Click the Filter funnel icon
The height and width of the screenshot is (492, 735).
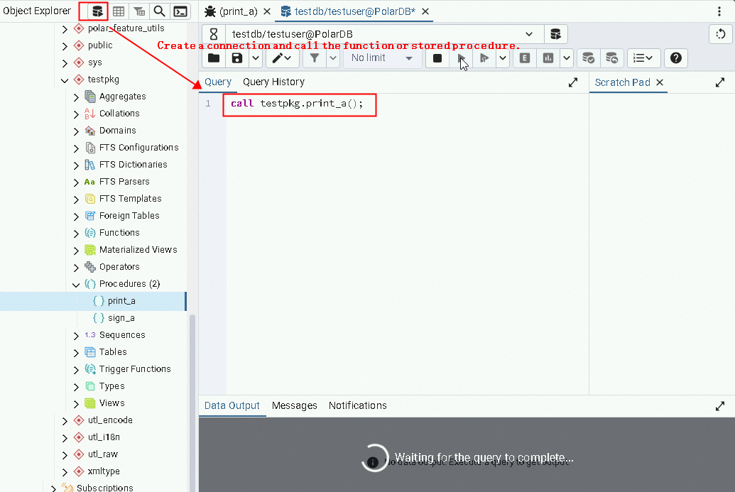tap(315, 58)
